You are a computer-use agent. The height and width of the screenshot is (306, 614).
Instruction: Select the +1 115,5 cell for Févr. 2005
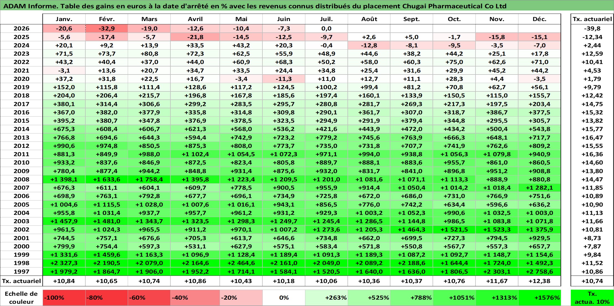point(107,205)
